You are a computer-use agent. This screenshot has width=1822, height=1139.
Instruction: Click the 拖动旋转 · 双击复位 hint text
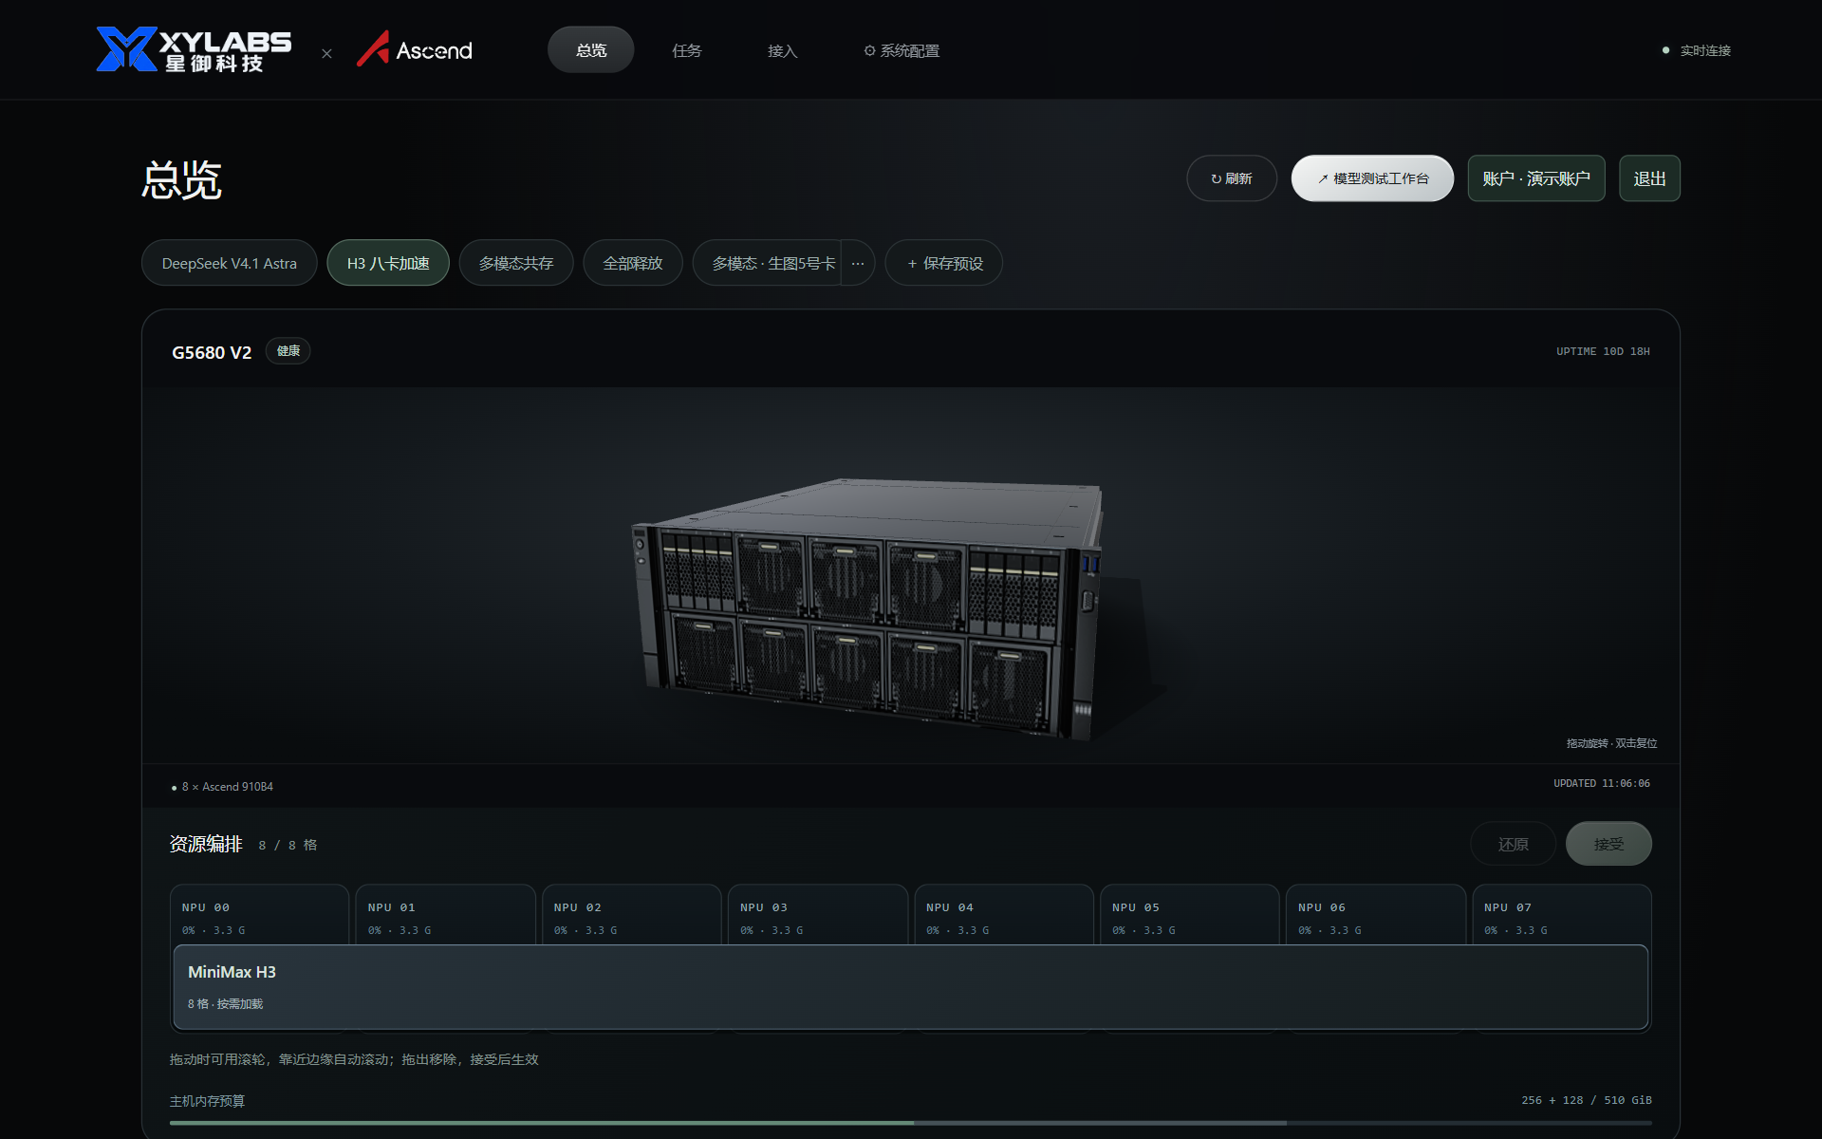[x=1611, y=743]
